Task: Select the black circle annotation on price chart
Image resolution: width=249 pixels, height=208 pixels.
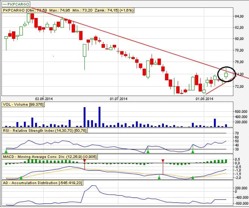Action: (x=226, y=74)
